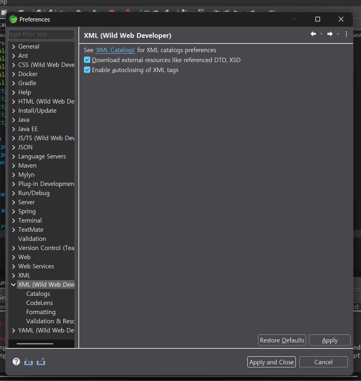The image size is (361, 381).
Task: Expand the Docker tree node
Action: pyautogui.click(x=14, y=74)
